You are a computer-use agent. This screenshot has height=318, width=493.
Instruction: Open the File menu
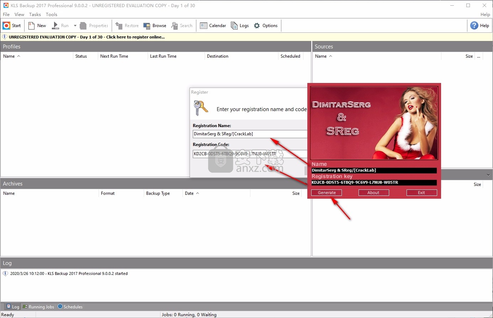tap(6, 15)
